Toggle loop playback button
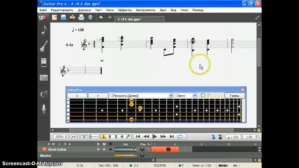This screenshot has height=168, width=299. (x=180, y=137)
